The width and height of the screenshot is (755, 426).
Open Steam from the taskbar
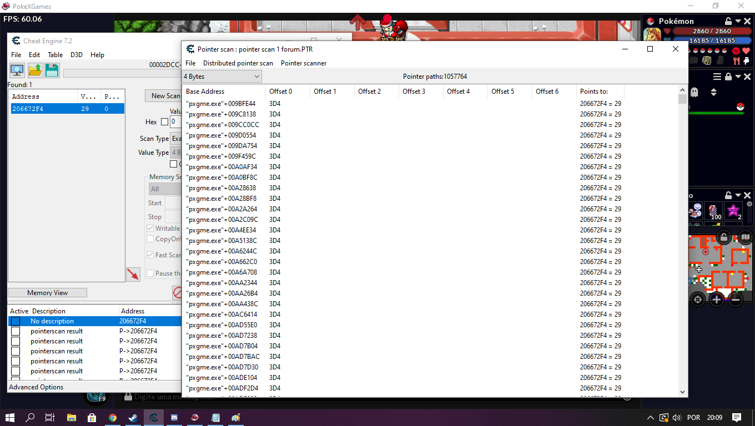133,418
